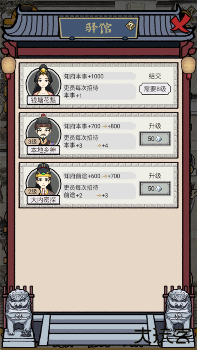
Task: Click the 知府本事+1000 bonus text
Action: [84, 76]
